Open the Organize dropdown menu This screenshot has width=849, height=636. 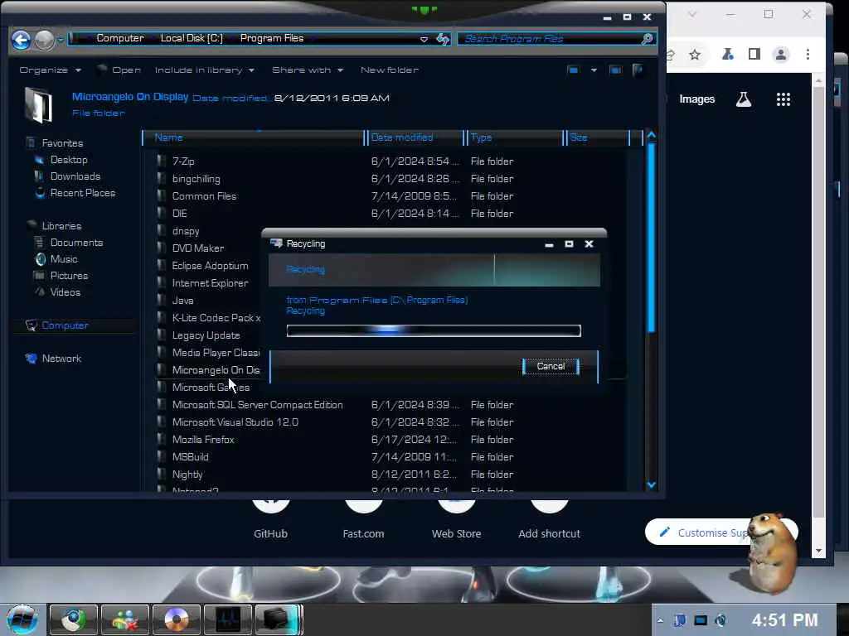[50, 70]
